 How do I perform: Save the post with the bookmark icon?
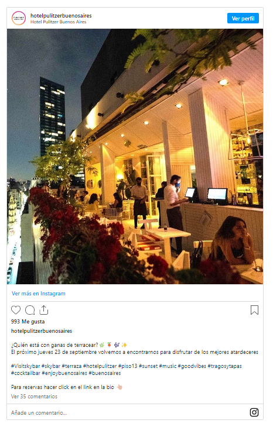(x=254, y=310)
